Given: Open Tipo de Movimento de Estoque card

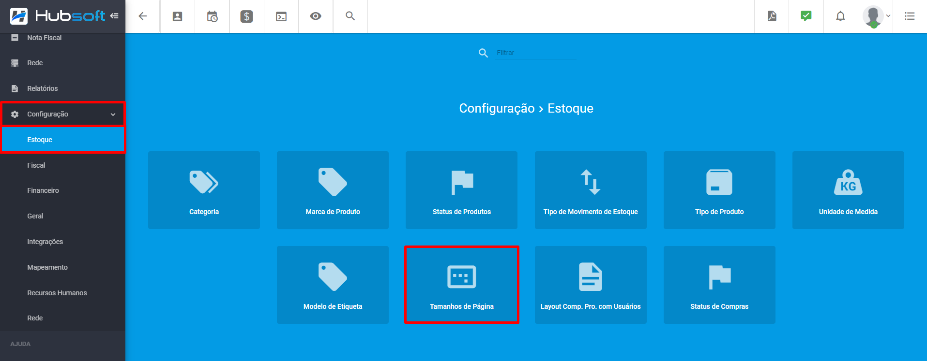Looking at the screenshot, I should tap(591, 190).
